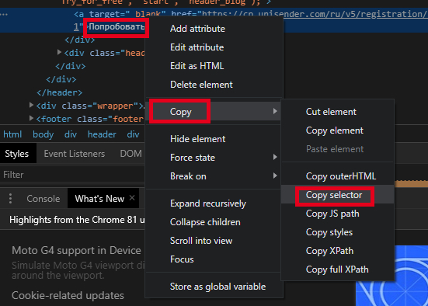Switch to the Styles tab
Viewport: 428px width, 306px height.
point(17,154)
